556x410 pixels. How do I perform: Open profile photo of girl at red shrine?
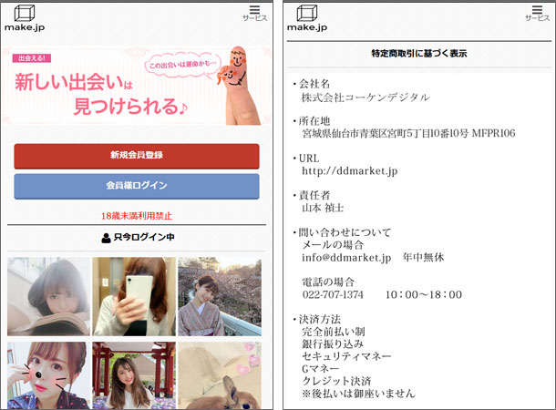(134, 374)
